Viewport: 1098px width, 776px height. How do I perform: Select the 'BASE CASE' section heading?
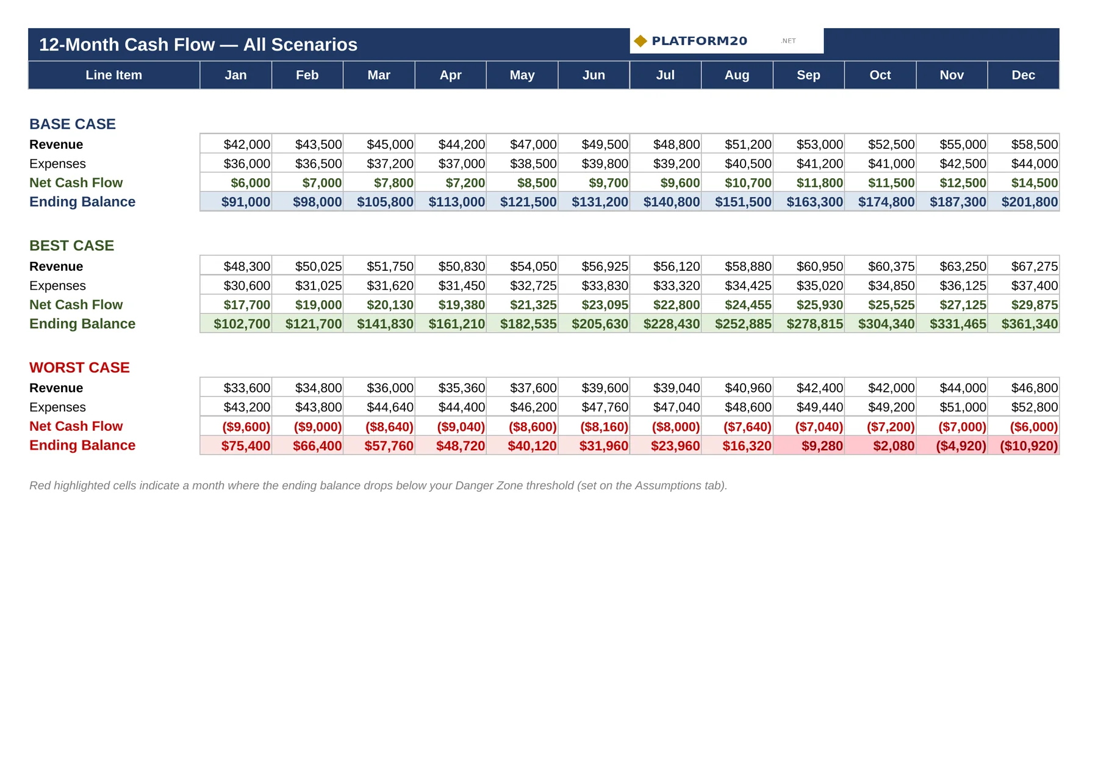73,124
